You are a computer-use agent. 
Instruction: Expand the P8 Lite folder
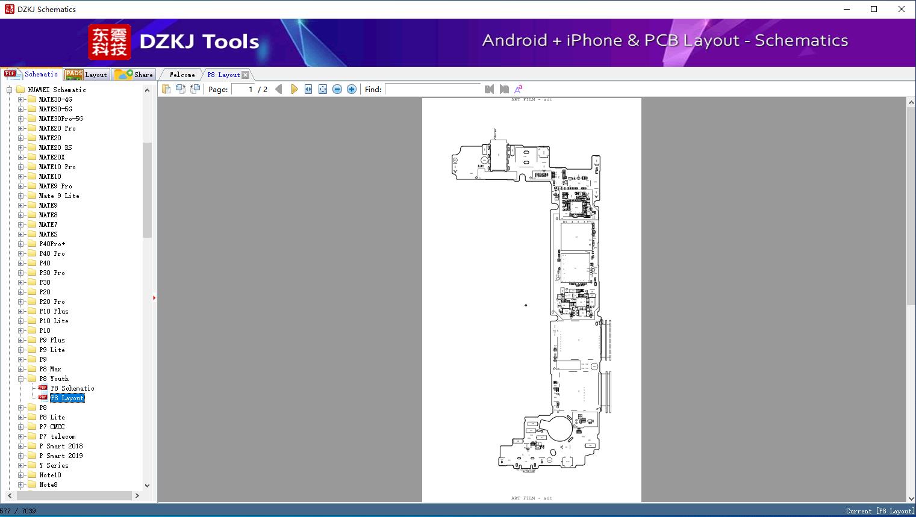coord(20,417)
